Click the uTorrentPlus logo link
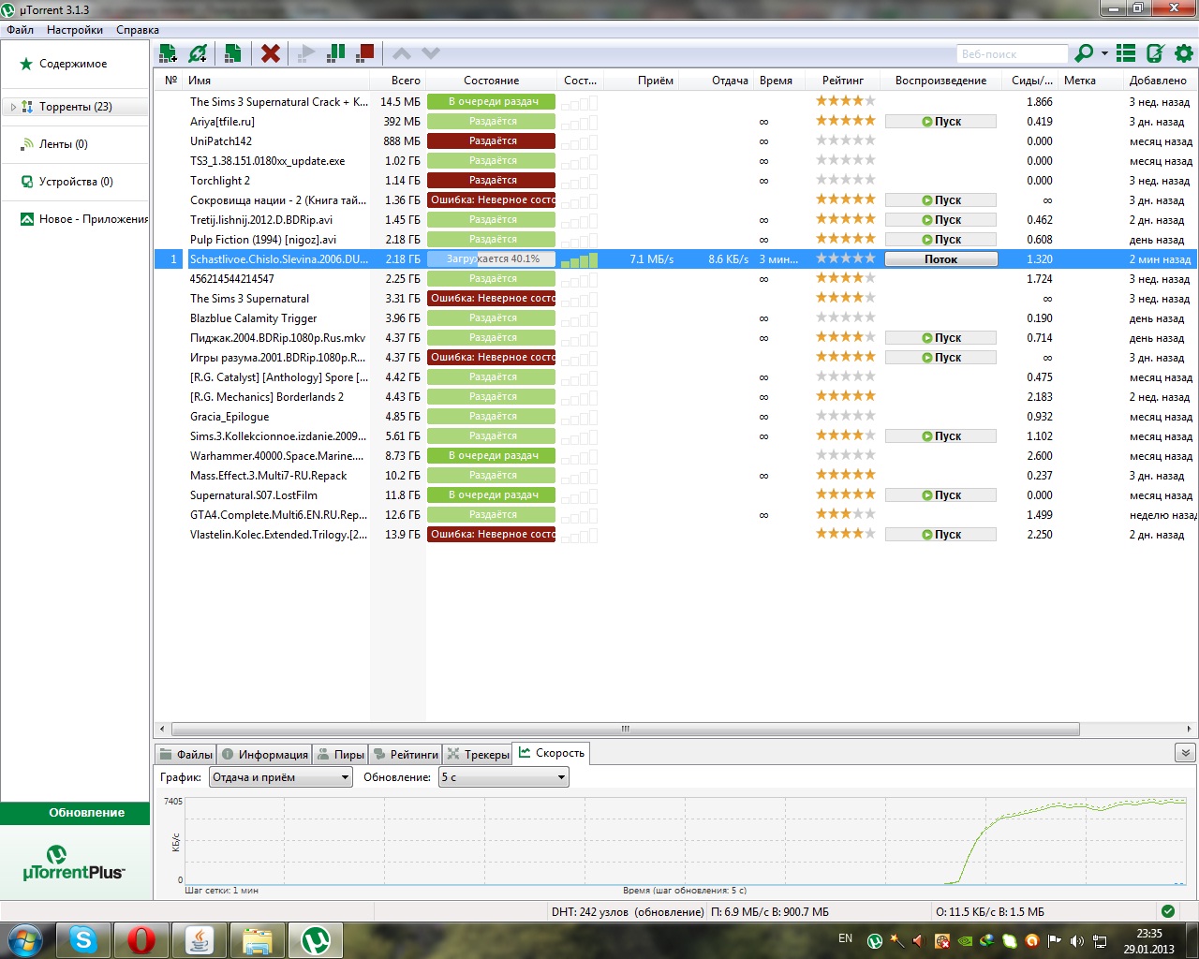This screenshot has height=959, width=1199. (74, 863)
